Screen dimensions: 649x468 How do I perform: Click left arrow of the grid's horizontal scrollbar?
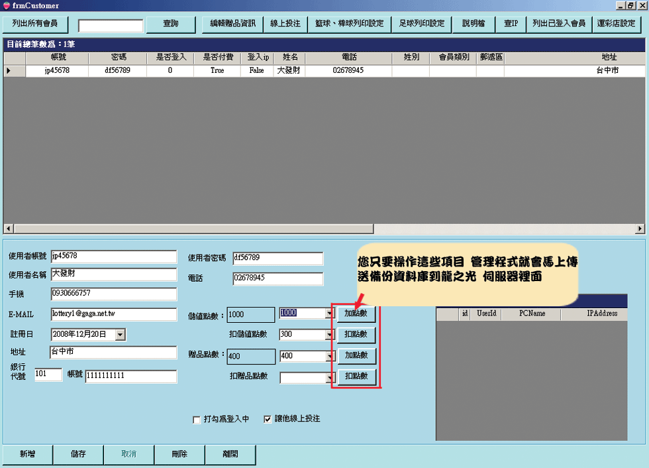[9, 229]
